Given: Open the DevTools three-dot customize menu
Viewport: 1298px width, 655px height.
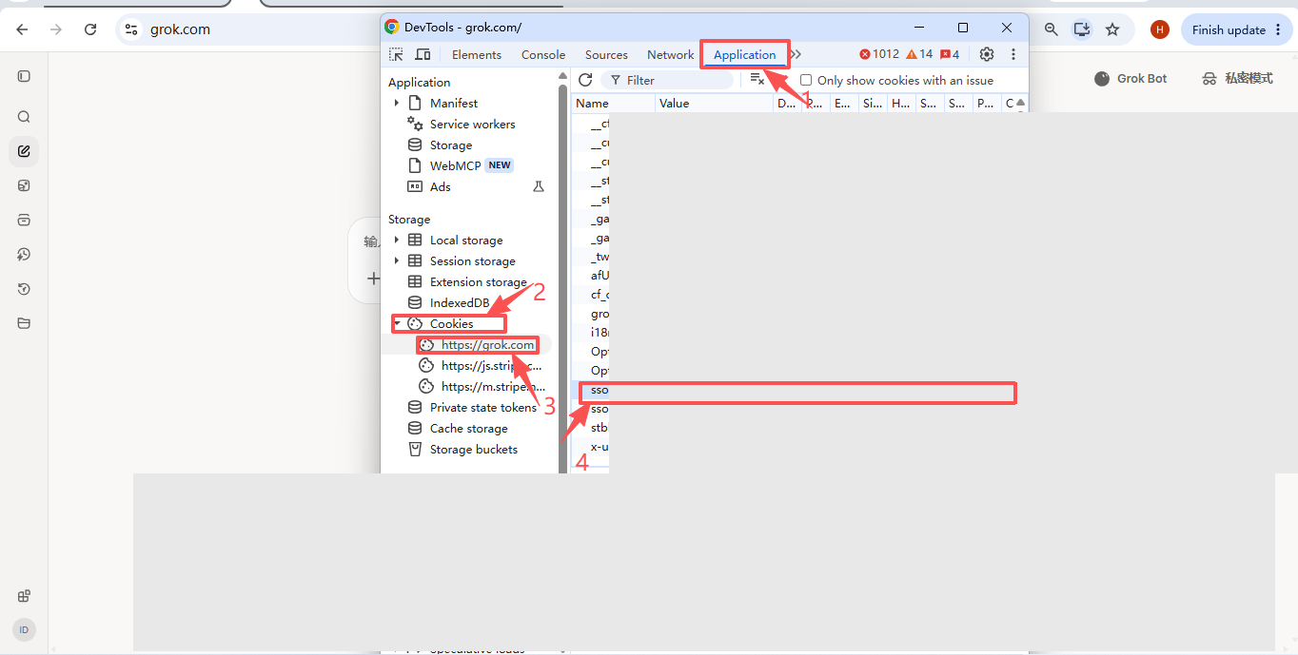Looking at the screenshot, I should (x=1013, y=54).
